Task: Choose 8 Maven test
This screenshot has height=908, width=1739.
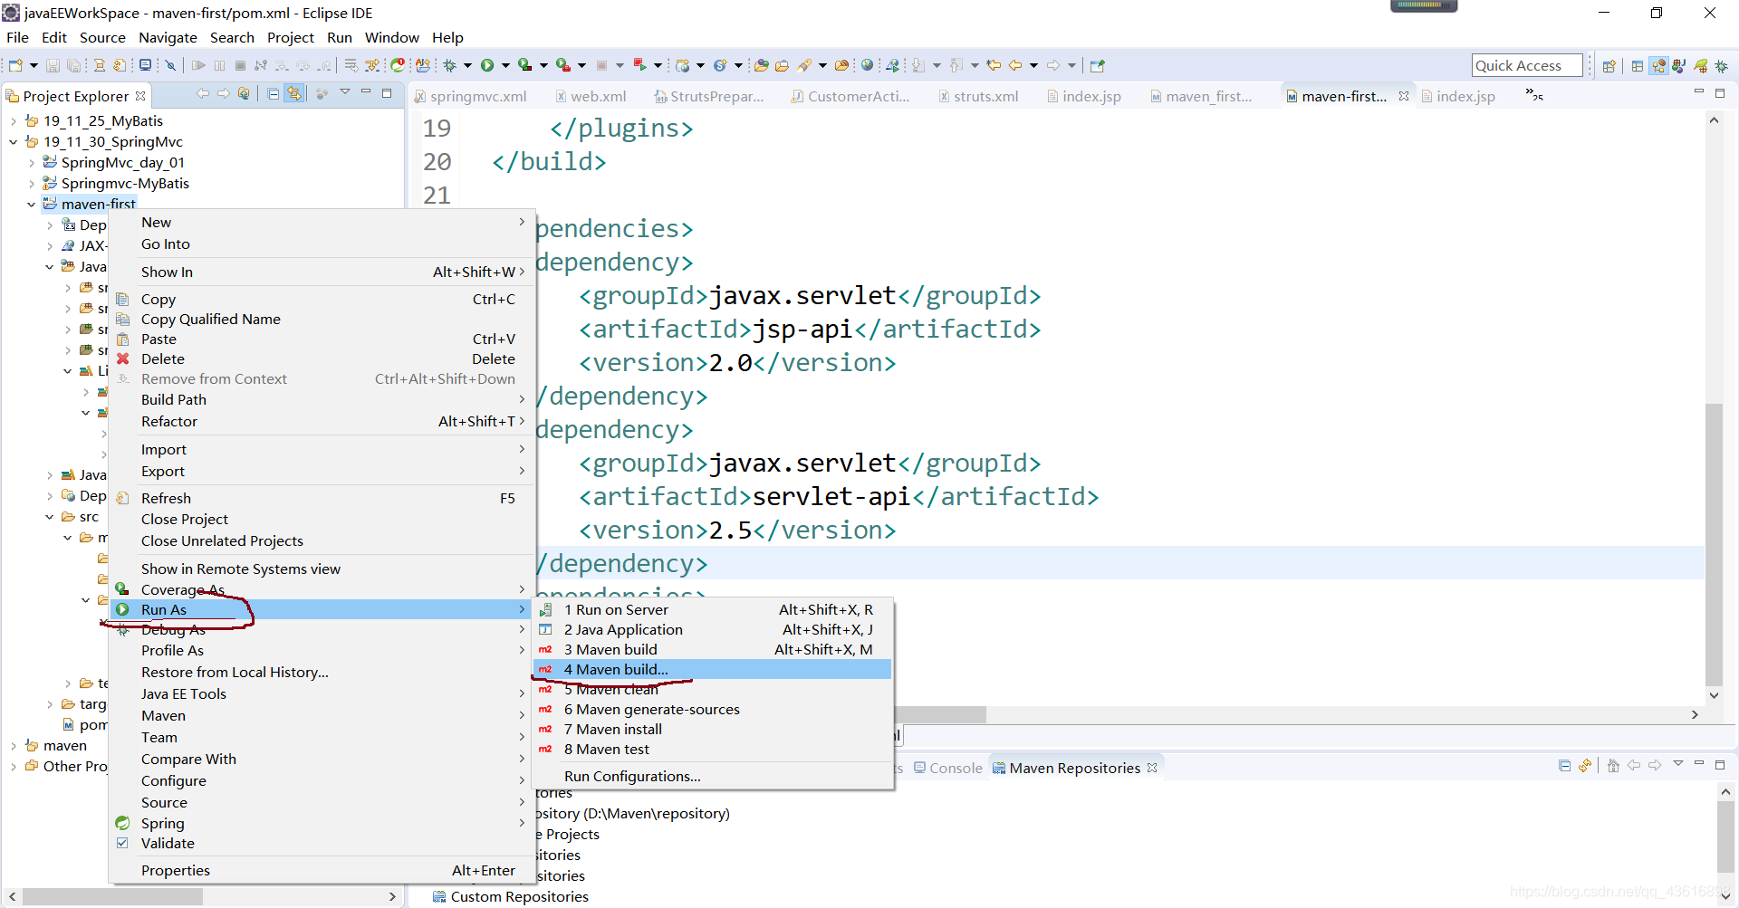Action: 713,749
